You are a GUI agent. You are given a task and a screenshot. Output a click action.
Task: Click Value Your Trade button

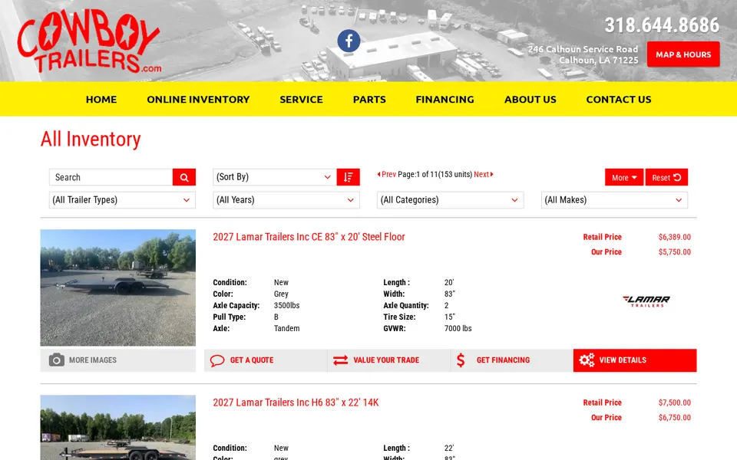[388, 360]
